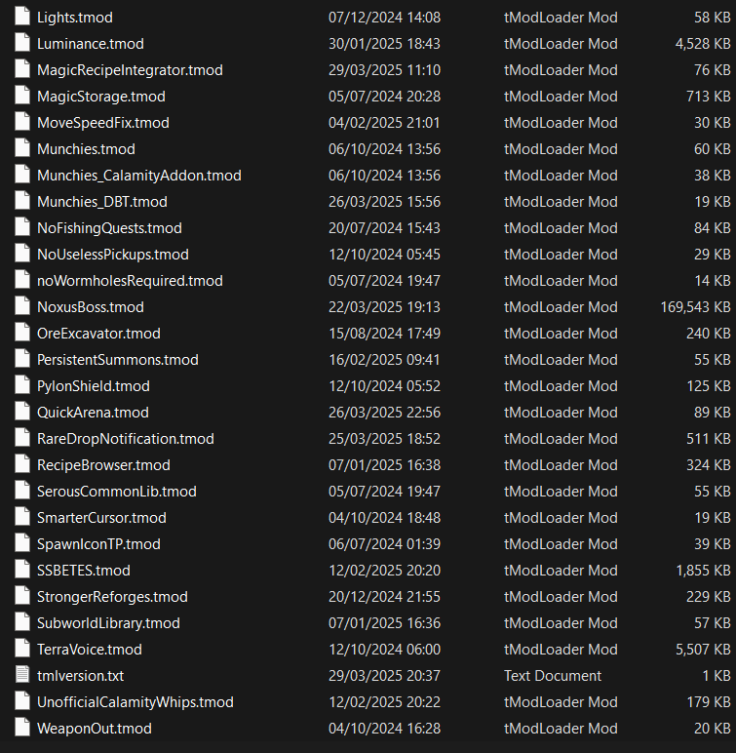Select the NoUselessPickups.tmod file name
The height and width of the screenshot is (753, 736).
click(x=113, y=255)
